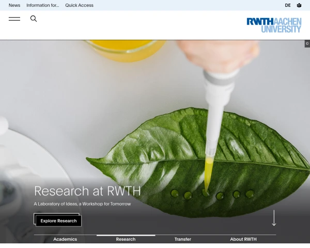Click 'A Laboratory of Ideas' subtitle text
Screen dimensions: 310x248
(x=82, y=204)
